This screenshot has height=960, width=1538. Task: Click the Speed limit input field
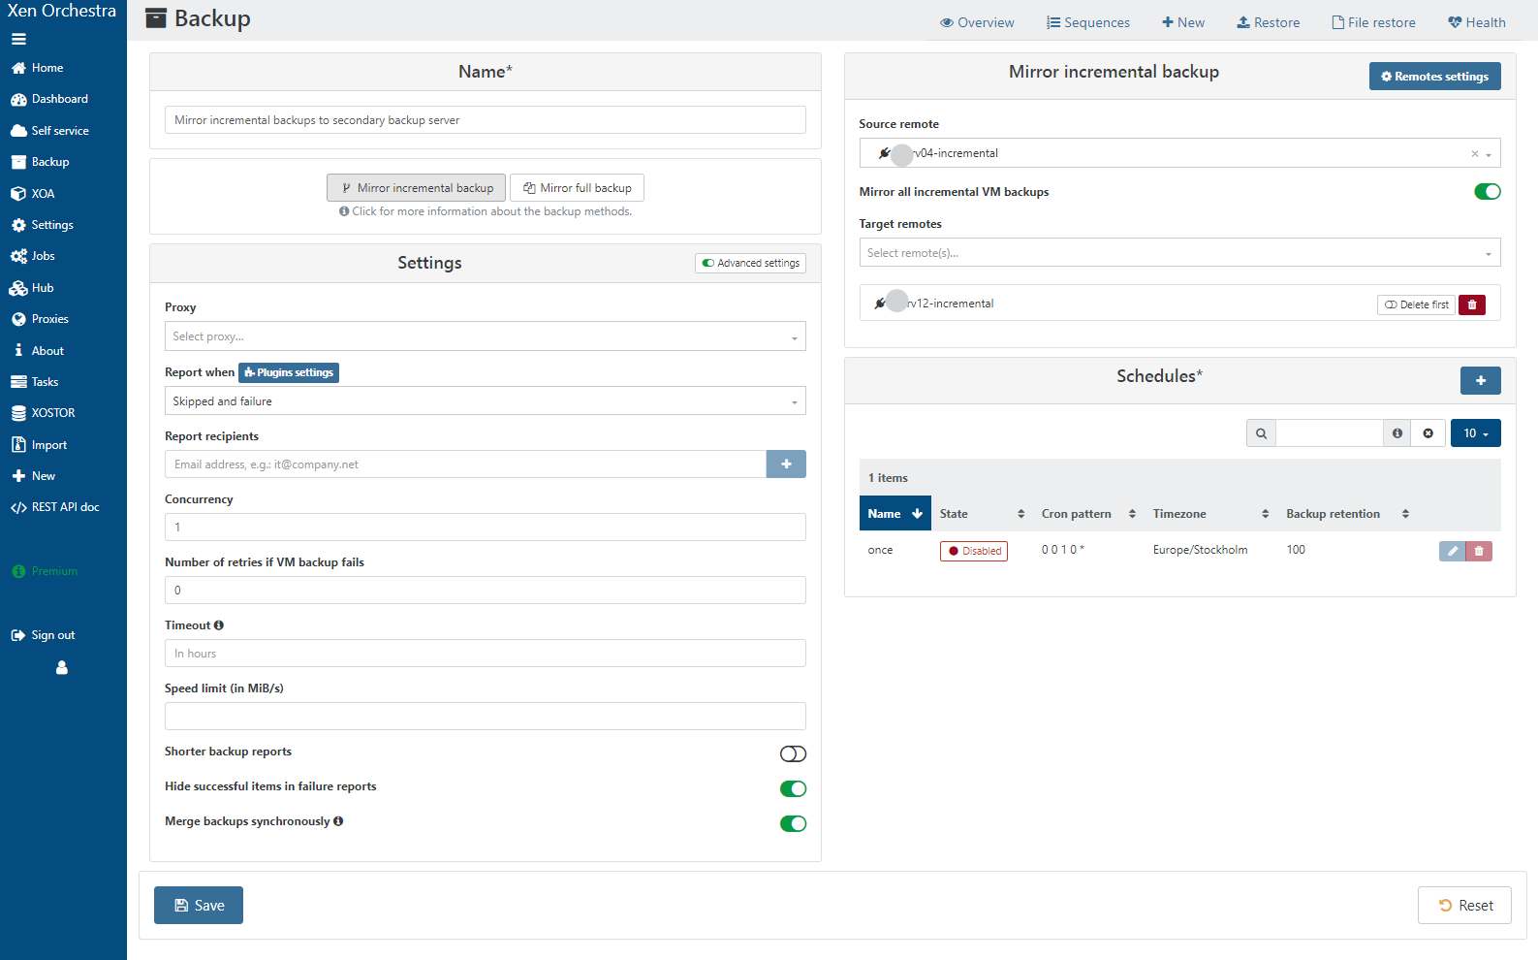485,717
